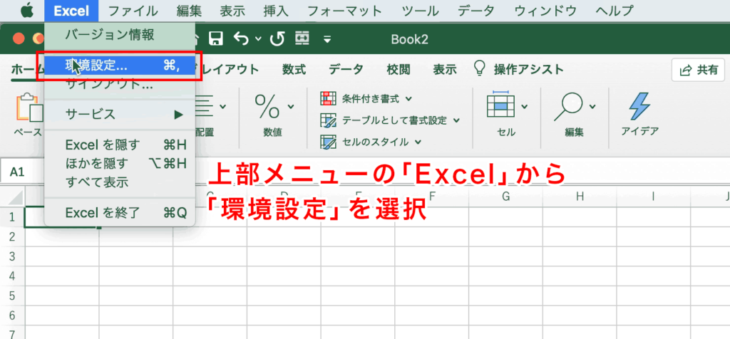Expand the 数値 dropdown arrow
This screenshot has height=339, width=730.
pos(291,107)
